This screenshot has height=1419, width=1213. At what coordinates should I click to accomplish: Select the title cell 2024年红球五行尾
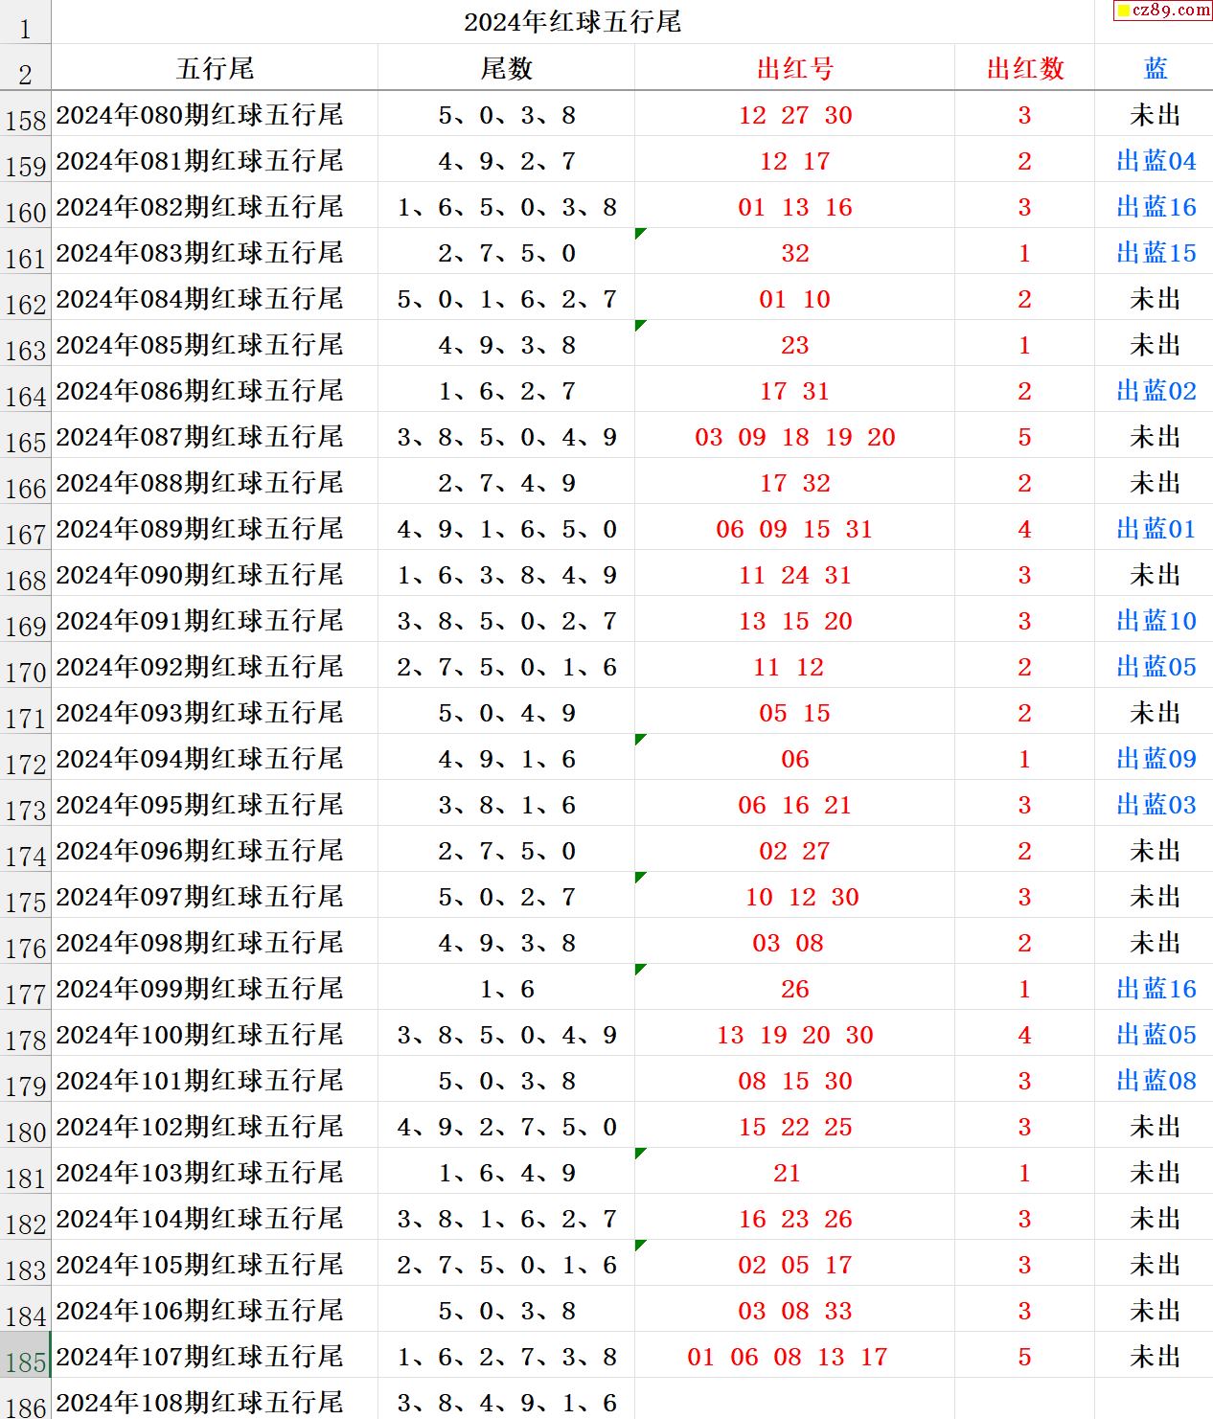tap(572, 22)
